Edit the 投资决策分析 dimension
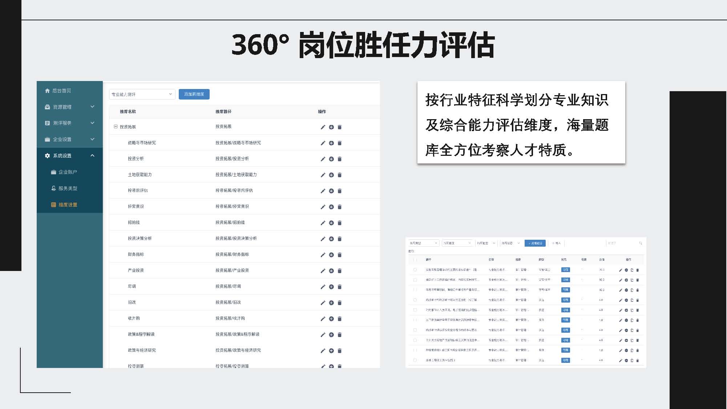 [x=323, y=239]
